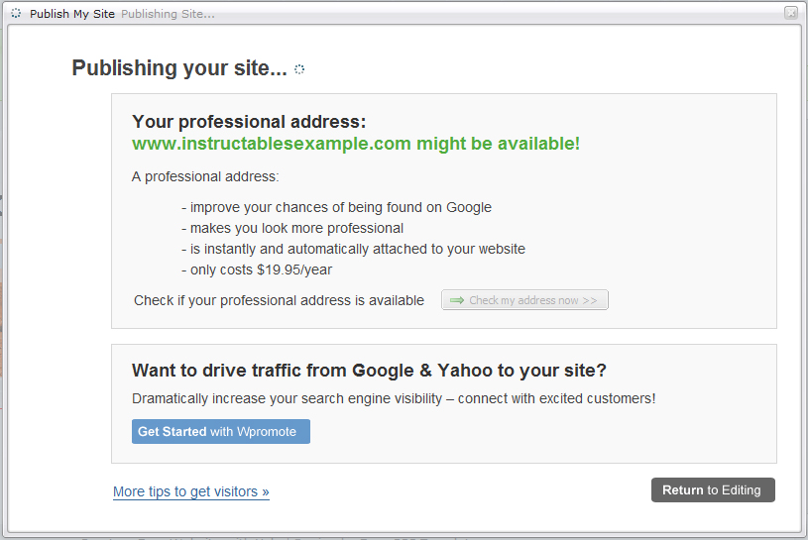Click the Dramatically increase search engine visibility text

394,398
